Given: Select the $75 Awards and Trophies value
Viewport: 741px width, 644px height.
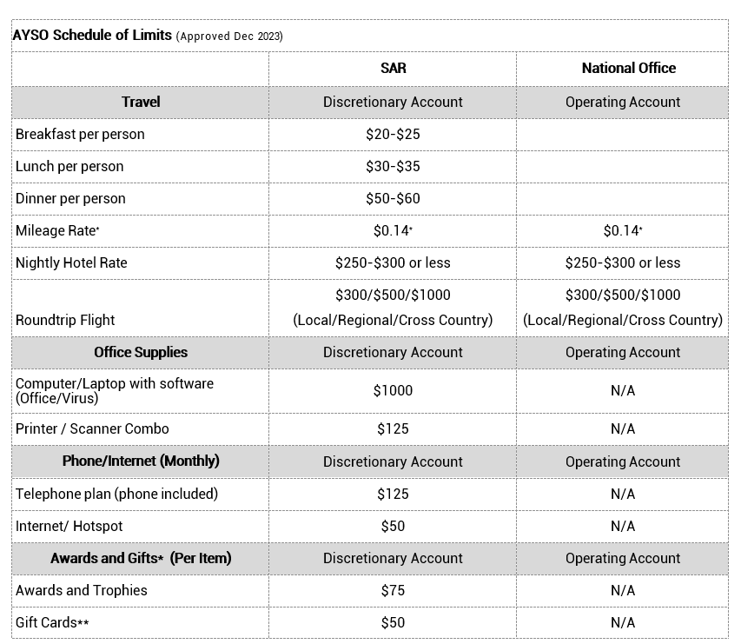Looking at the screenshot, I should [393, 590].
